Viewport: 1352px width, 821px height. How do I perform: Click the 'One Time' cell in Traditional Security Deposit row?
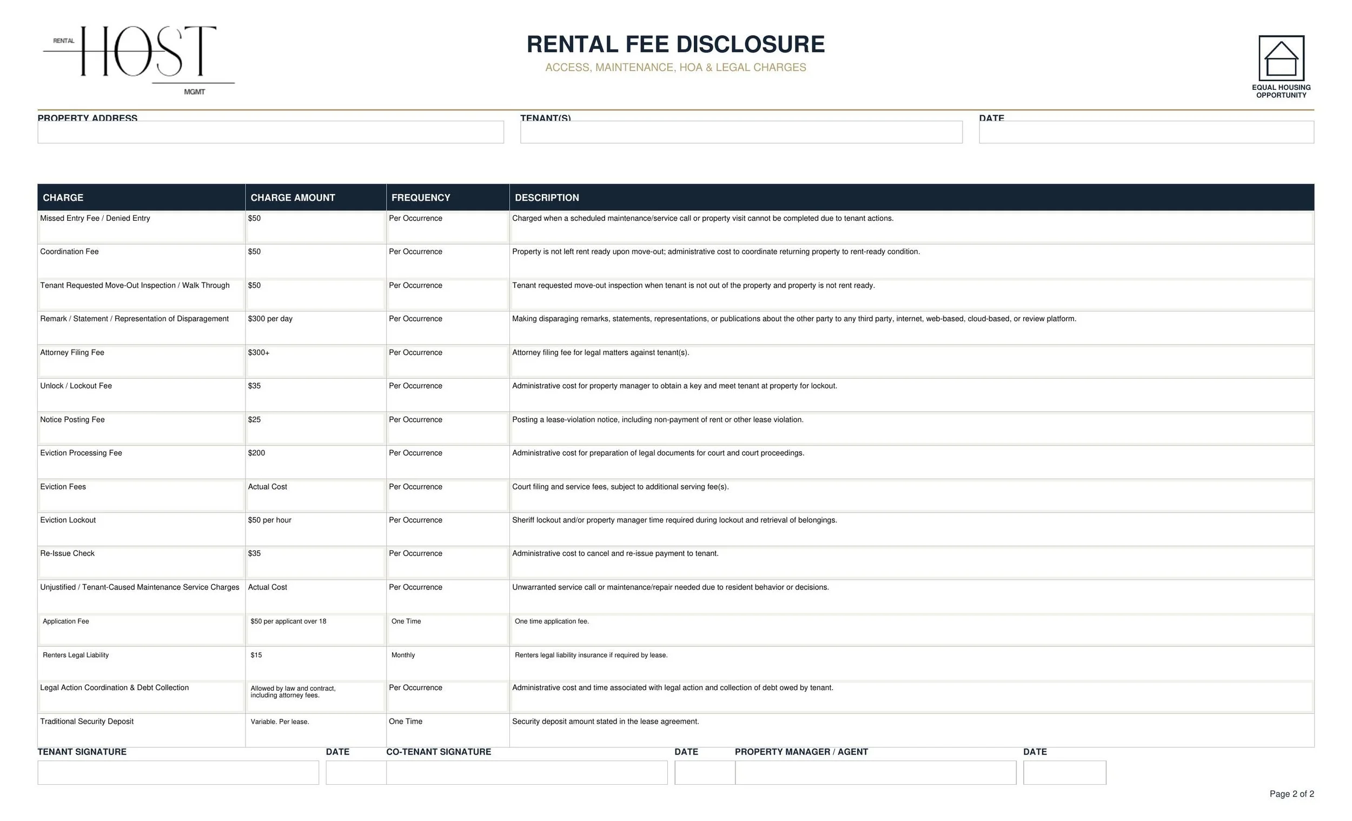click(448, 730)
